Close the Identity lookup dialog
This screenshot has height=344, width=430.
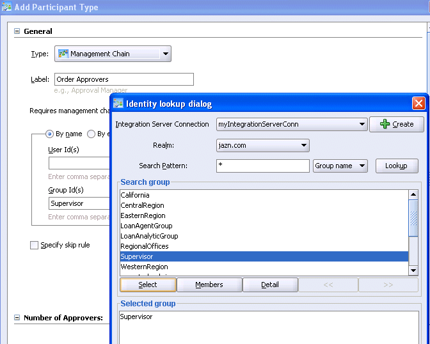(418, 104)
